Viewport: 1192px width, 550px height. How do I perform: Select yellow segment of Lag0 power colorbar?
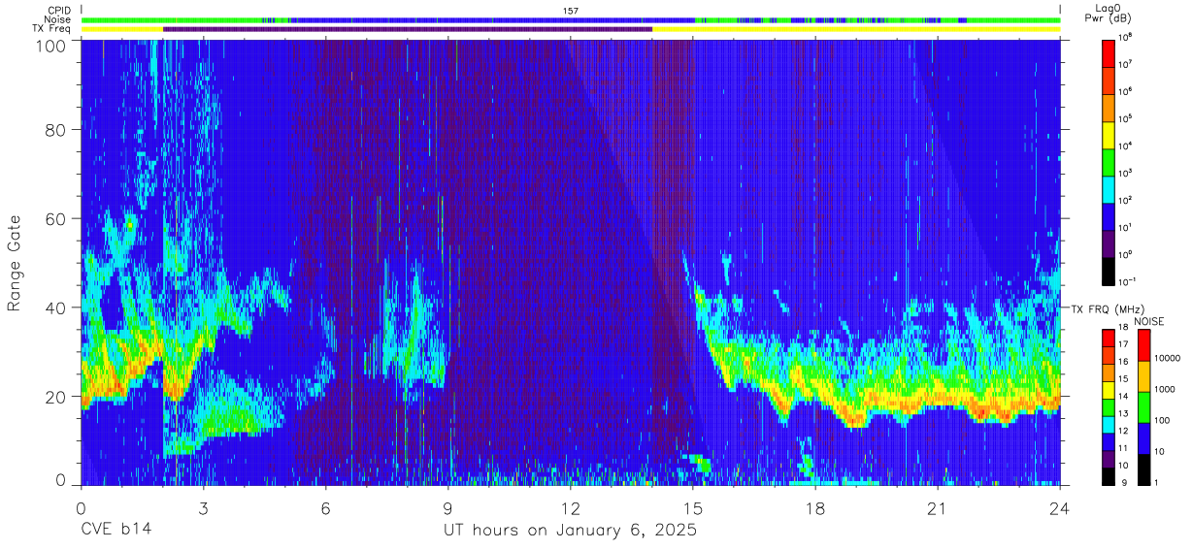tap(1109, 134)
